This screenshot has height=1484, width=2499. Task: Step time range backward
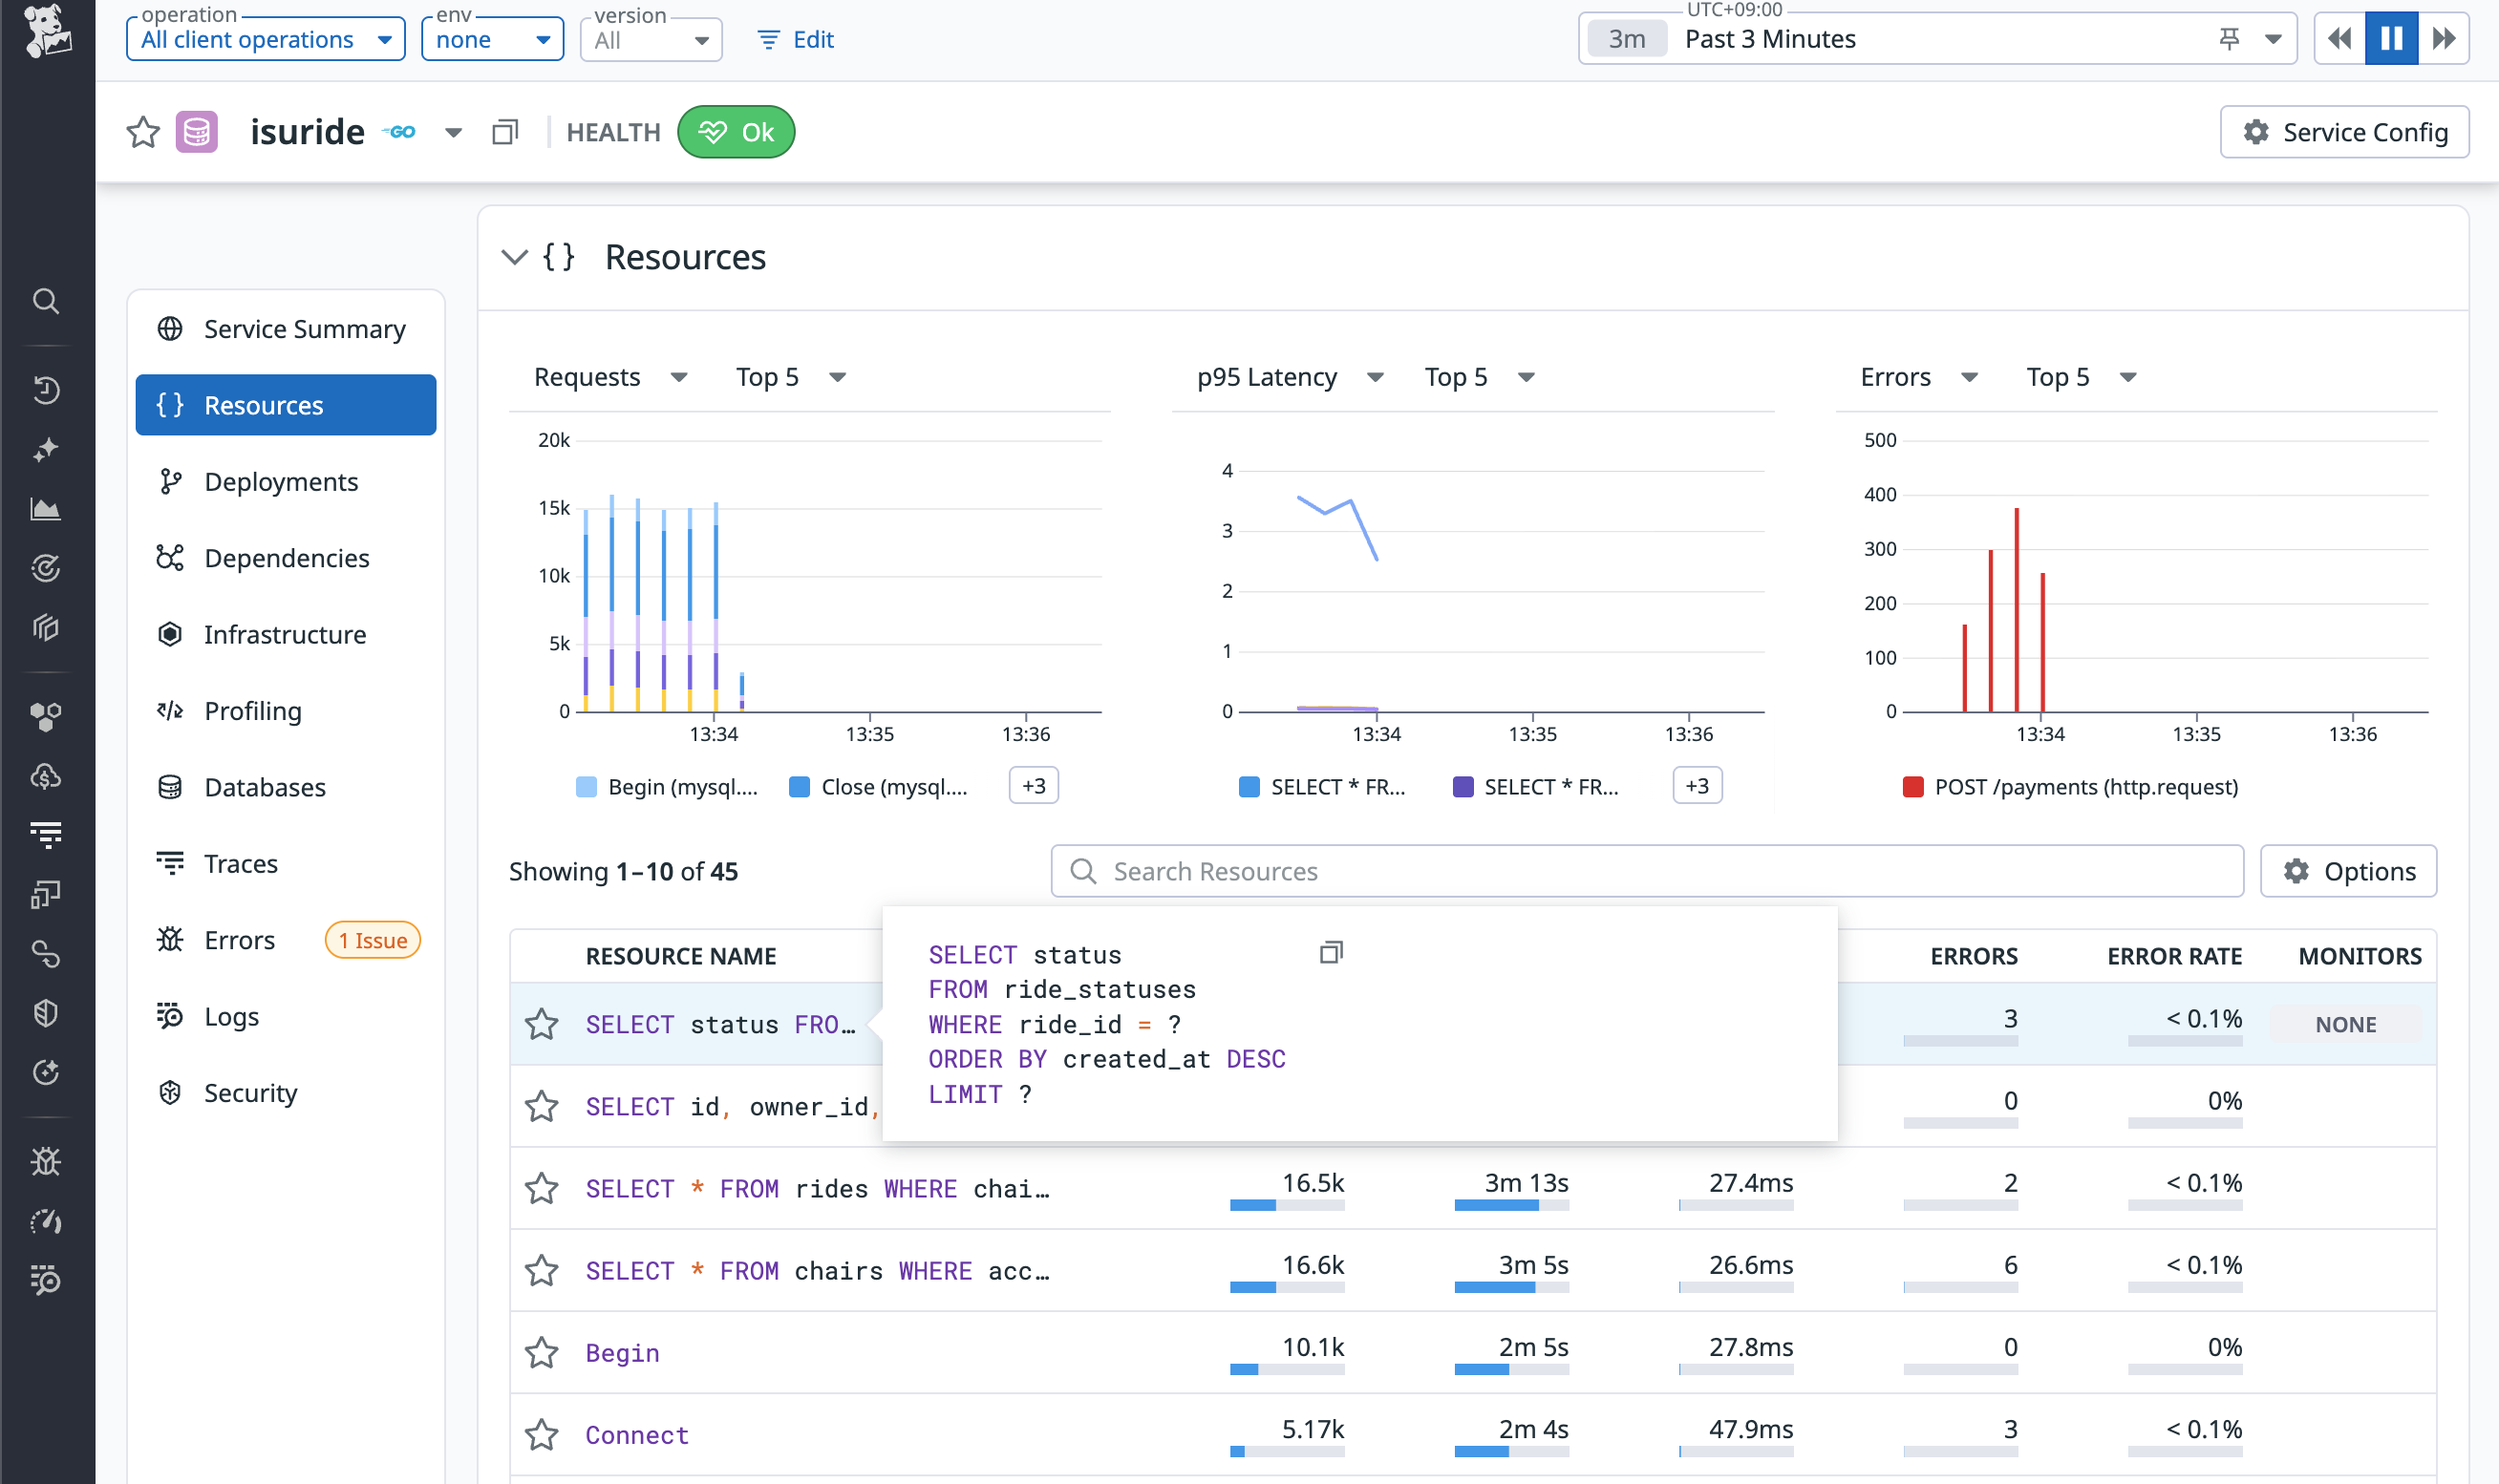[x=2339, y=39]
